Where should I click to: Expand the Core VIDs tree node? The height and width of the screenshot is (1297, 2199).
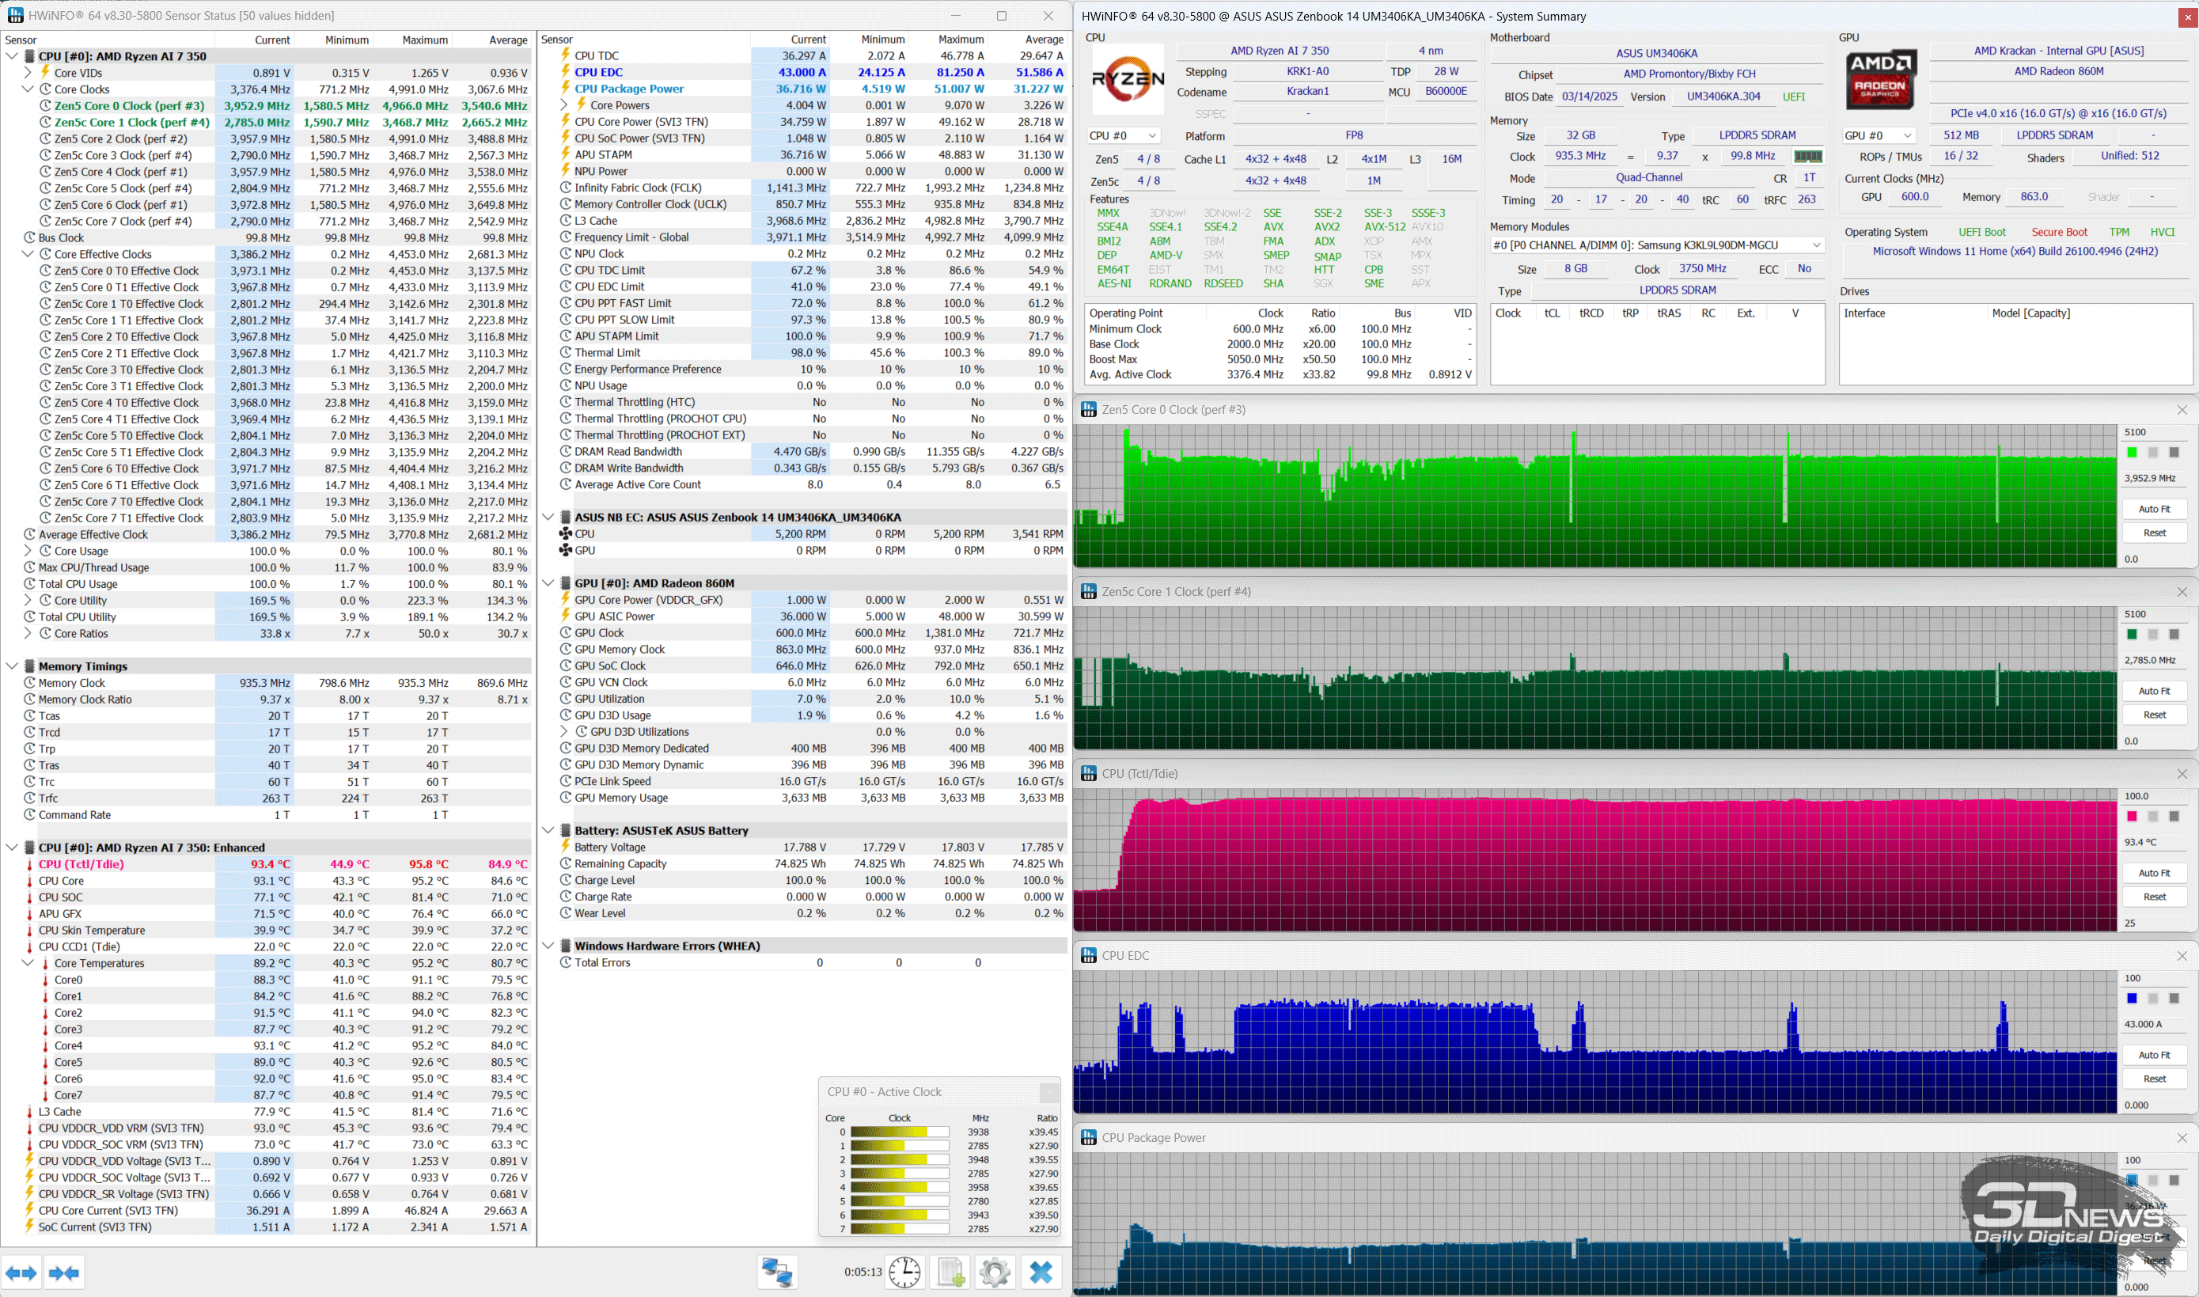point(28,73)
